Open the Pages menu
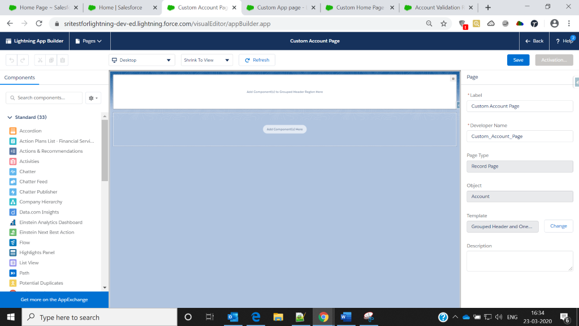The image size is (579, 326). [x=88, y=41]
